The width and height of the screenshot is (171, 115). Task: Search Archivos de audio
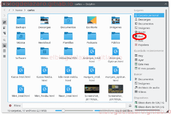(x=149, y=88)
